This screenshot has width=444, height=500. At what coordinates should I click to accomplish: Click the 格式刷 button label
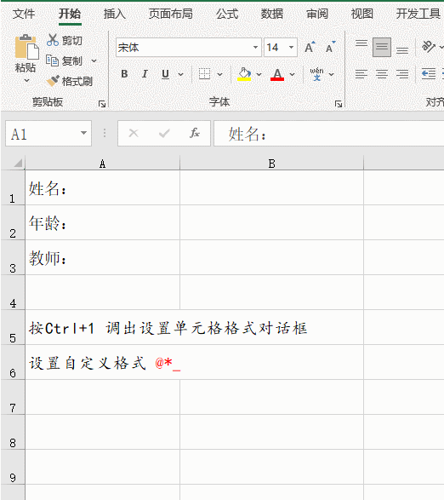tap(77, 81)
